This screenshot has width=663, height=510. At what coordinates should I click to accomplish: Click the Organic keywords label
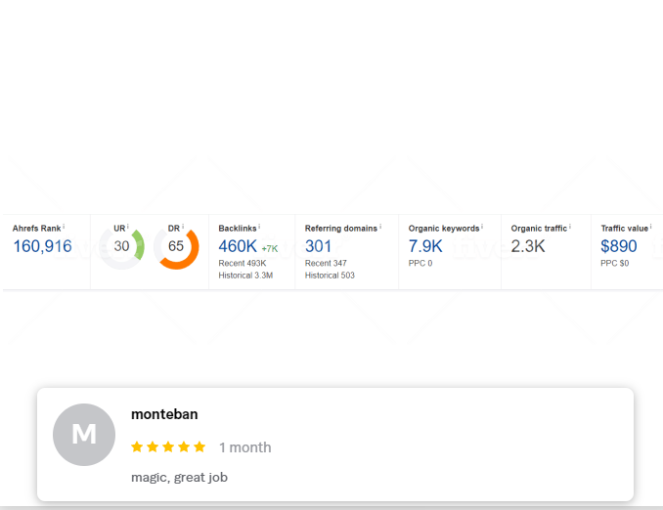pyautogui.click(x=444, y=229)
